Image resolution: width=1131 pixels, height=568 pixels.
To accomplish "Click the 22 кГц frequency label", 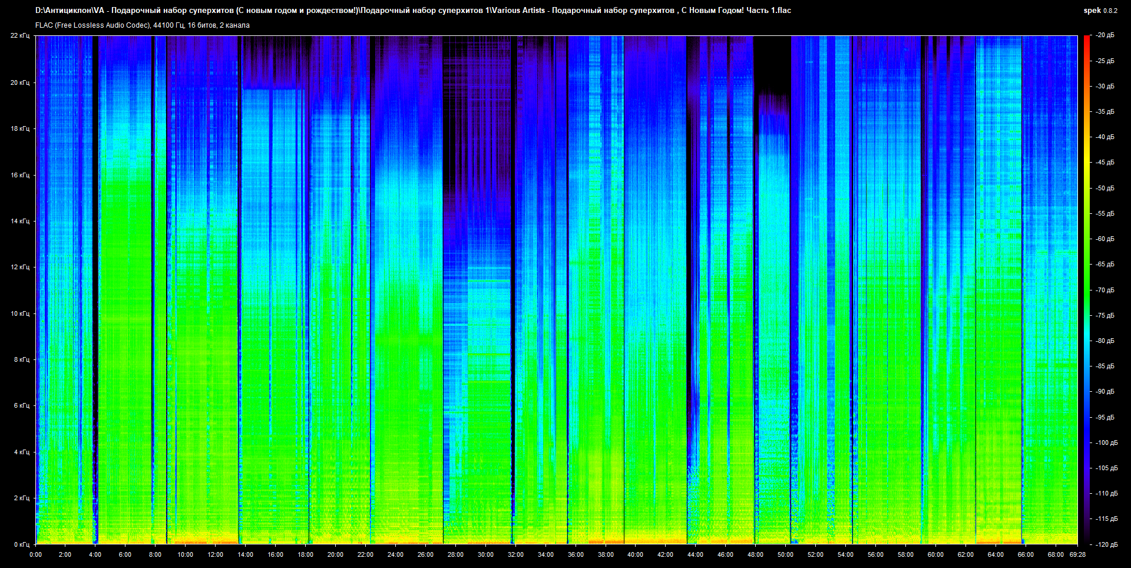I will pyautogui.click(x=19, y=36).
